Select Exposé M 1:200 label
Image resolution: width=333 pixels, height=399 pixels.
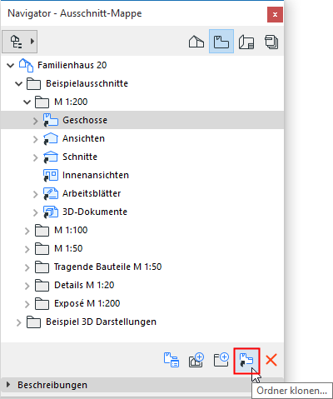(x=87, y=303)
